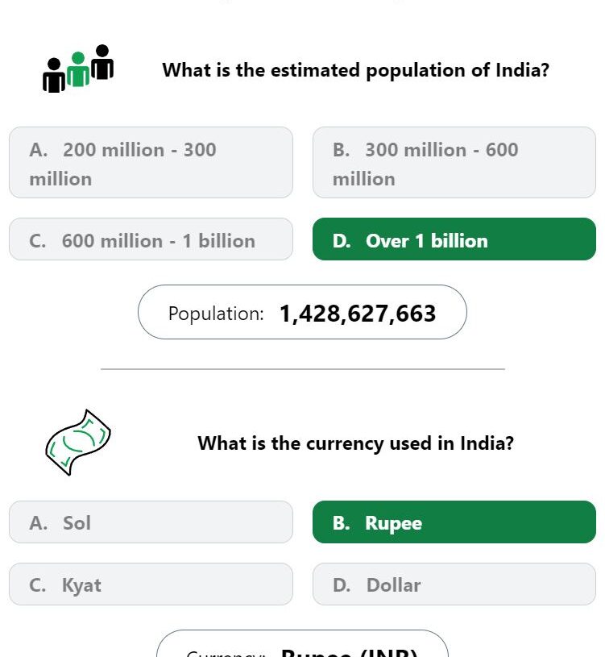The height and width of the screenshot is (657, 605).
Task: Click the Population 1,428,627,663 result box
Action: 302,312
